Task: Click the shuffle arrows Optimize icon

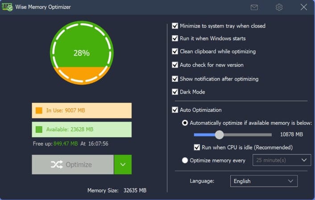Action: point(57,165)
